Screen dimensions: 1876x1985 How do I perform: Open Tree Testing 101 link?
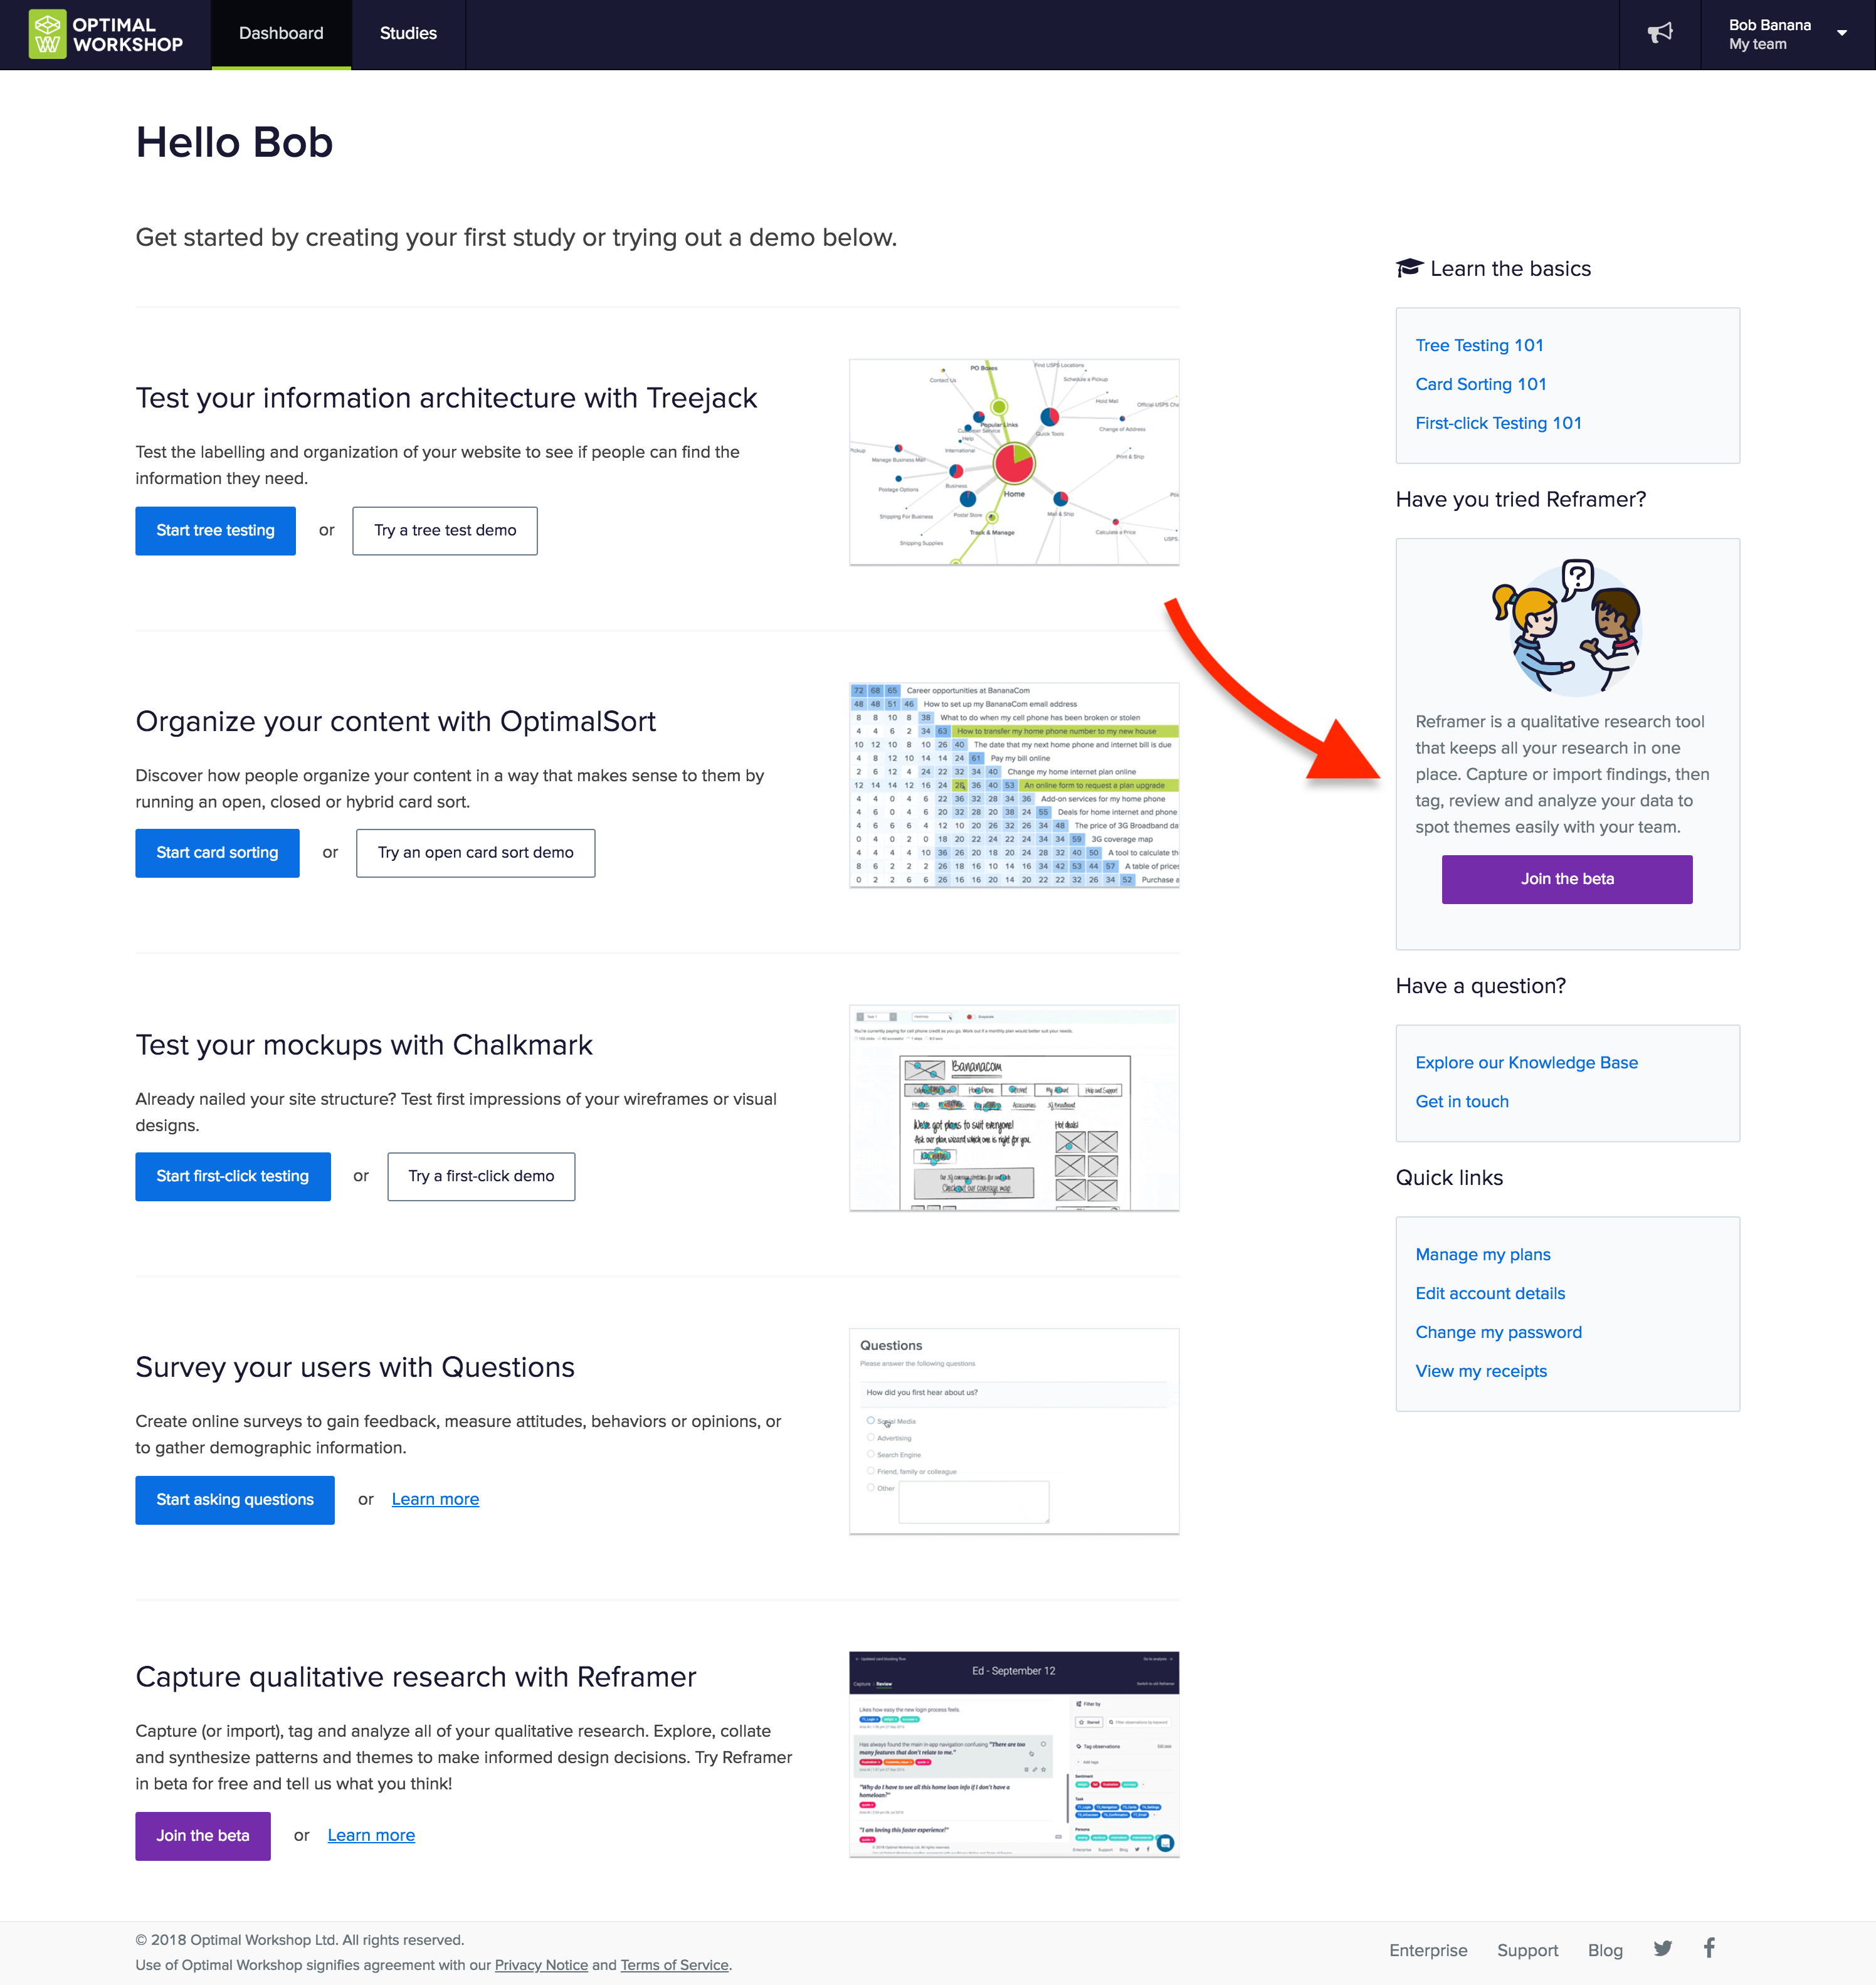[1479, 345]
